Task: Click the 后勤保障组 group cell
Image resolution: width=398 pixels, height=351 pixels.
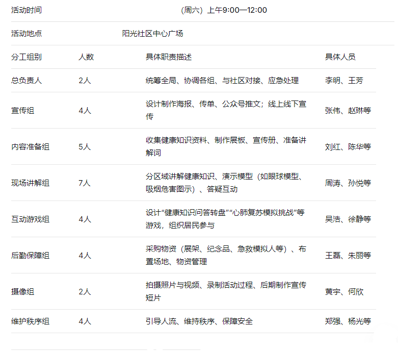Action: [x=31, y=255]
